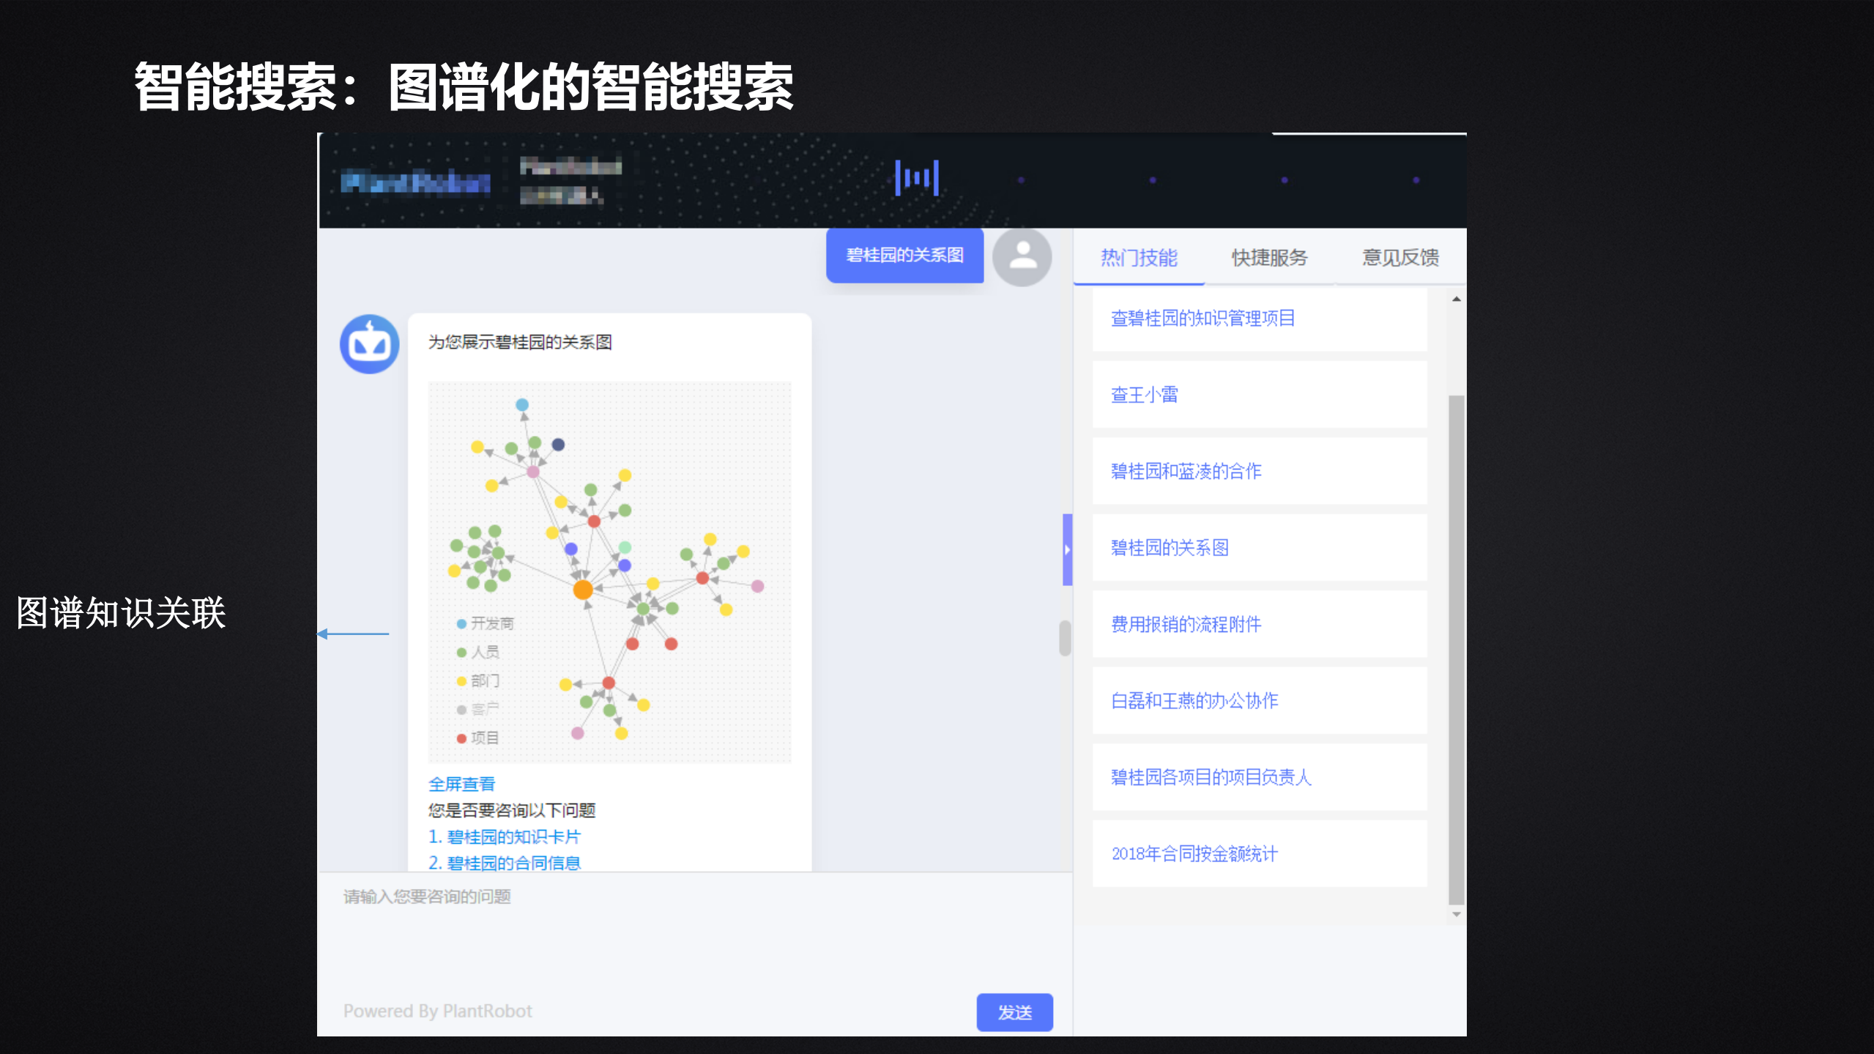Click the green 人员 legend color dot

(461, 651)
